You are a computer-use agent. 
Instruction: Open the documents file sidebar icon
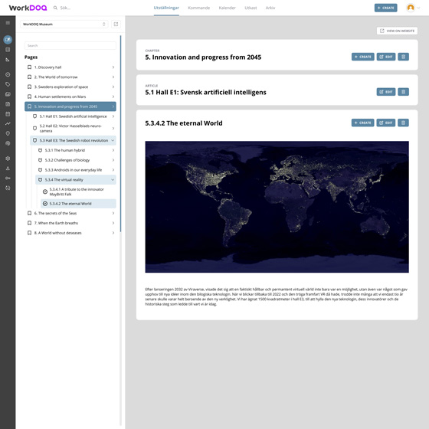(8, 104)
